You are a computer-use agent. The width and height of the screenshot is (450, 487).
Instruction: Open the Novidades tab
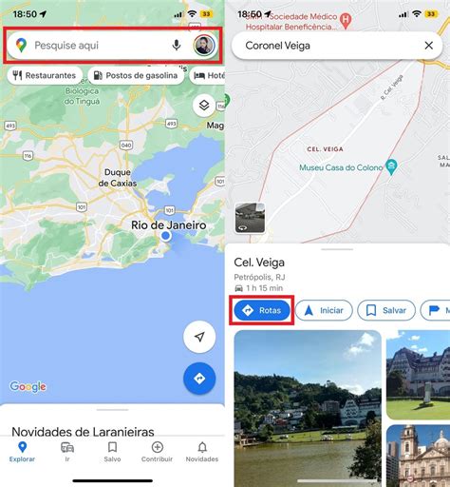pos(202,452)
